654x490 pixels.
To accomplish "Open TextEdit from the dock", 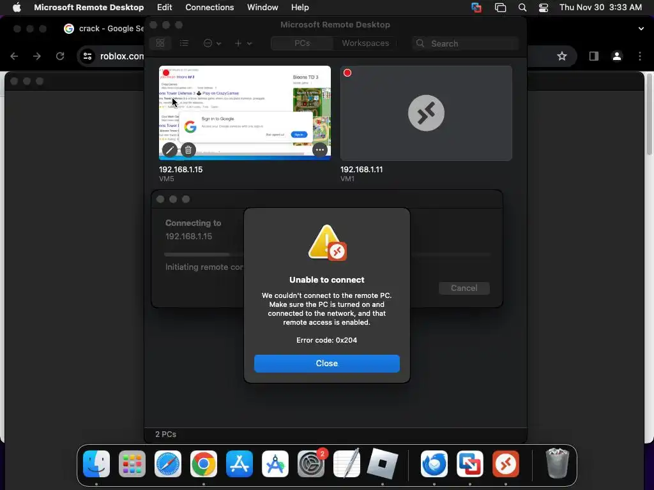I will [x=347, y=464].
